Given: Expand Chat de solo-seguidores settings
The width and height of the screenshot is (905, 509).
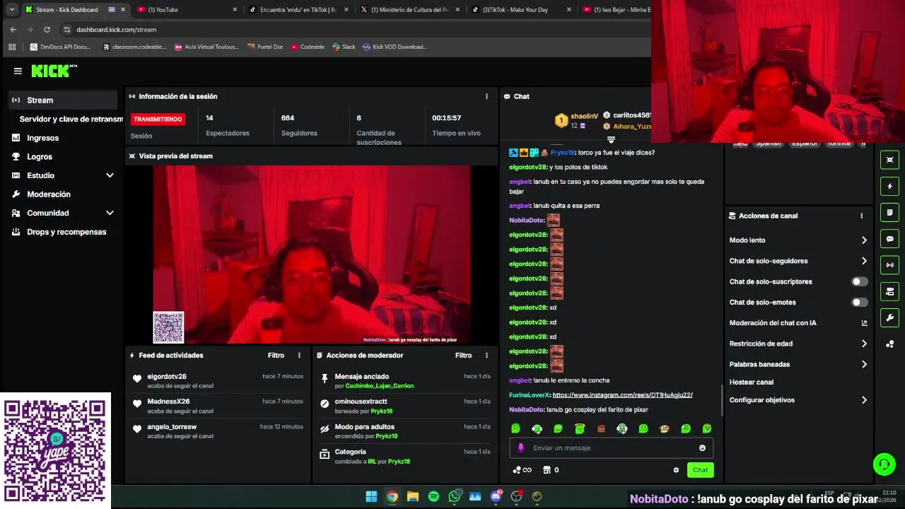Looking at the screenshot, I should click(864, 261).
